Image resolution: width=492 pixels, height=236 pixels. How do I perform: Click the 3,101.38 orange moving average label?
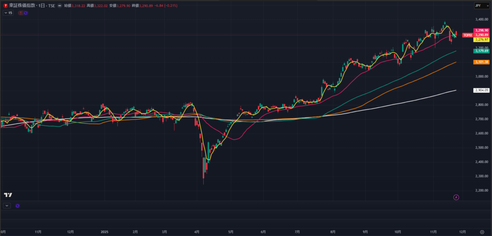click(481, 62)
